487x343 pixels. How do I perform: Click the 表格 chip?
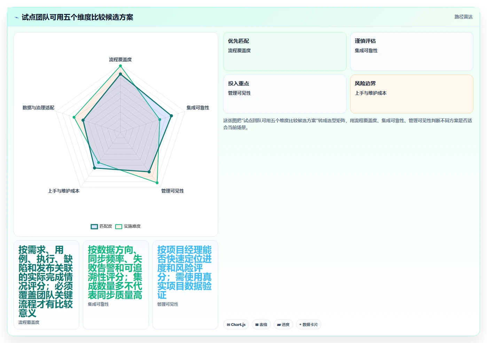(261, 325)
